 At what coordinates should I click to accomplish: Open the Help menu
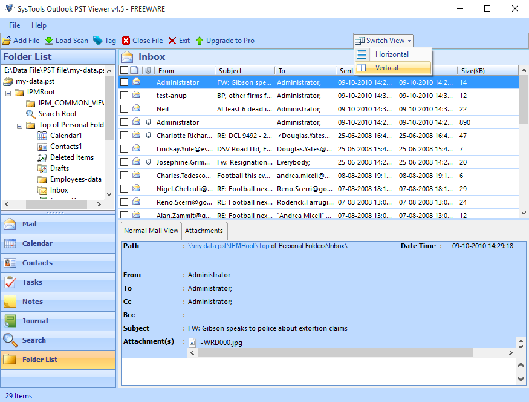click(x=39, y=25)
